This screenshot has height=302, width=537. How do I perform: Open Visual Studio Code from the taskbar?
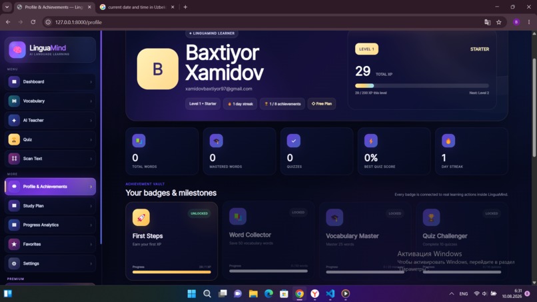point(330,293)
